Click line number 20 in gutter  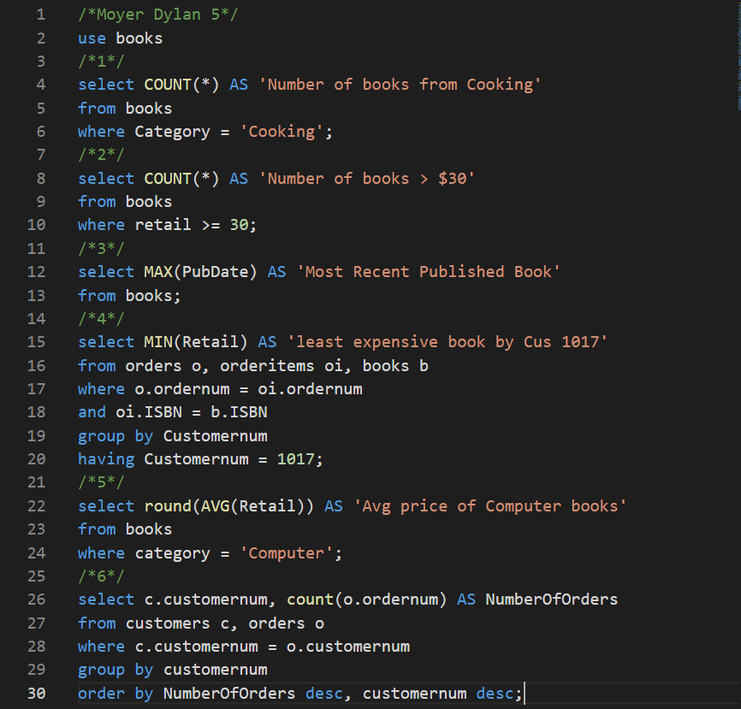pyautogui.click(x=37, y=459)
